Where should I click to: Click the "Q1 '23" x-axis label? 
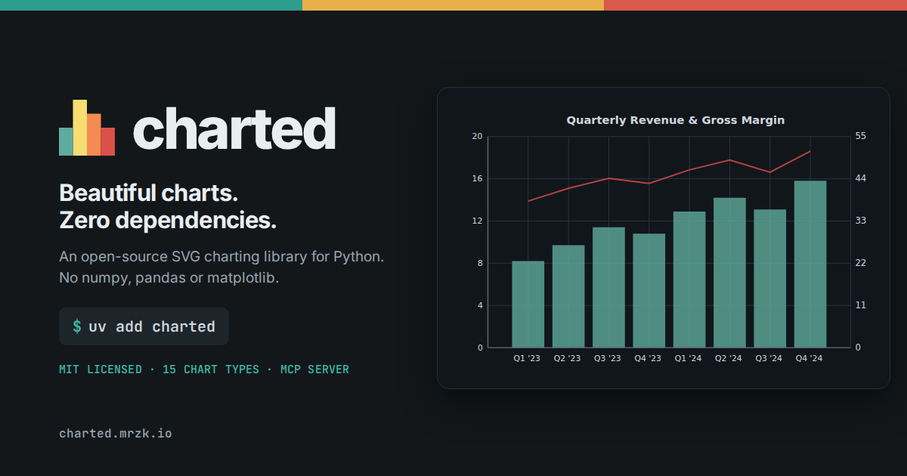tap(528, 359)
